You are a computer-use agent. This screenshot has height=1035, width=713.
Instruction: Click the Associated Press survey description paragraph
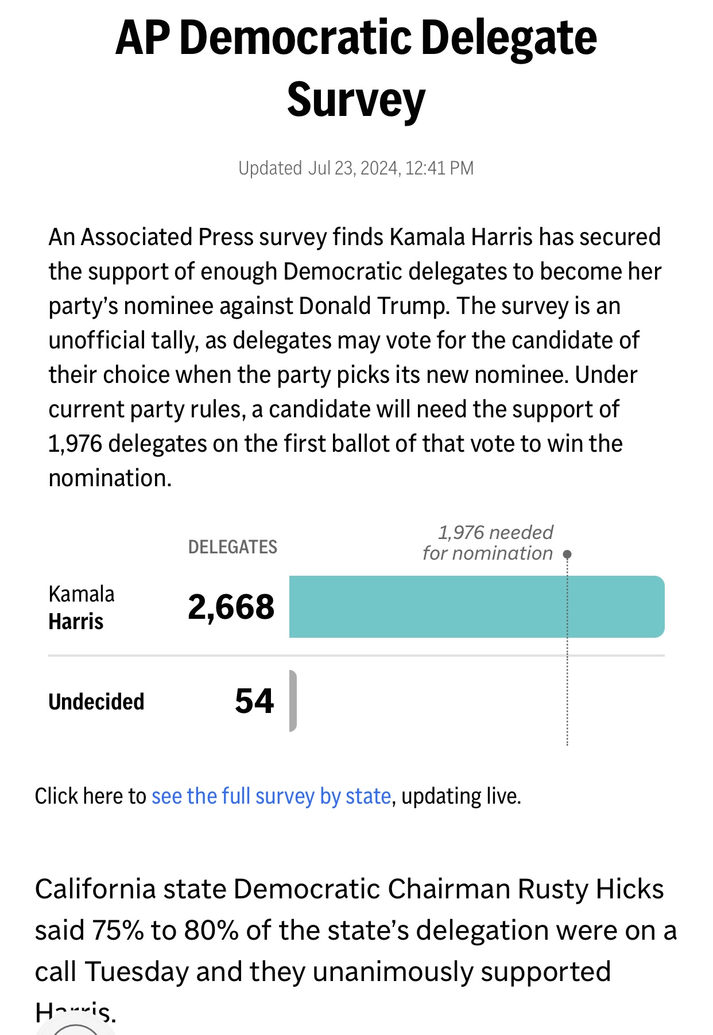[355, 357]
